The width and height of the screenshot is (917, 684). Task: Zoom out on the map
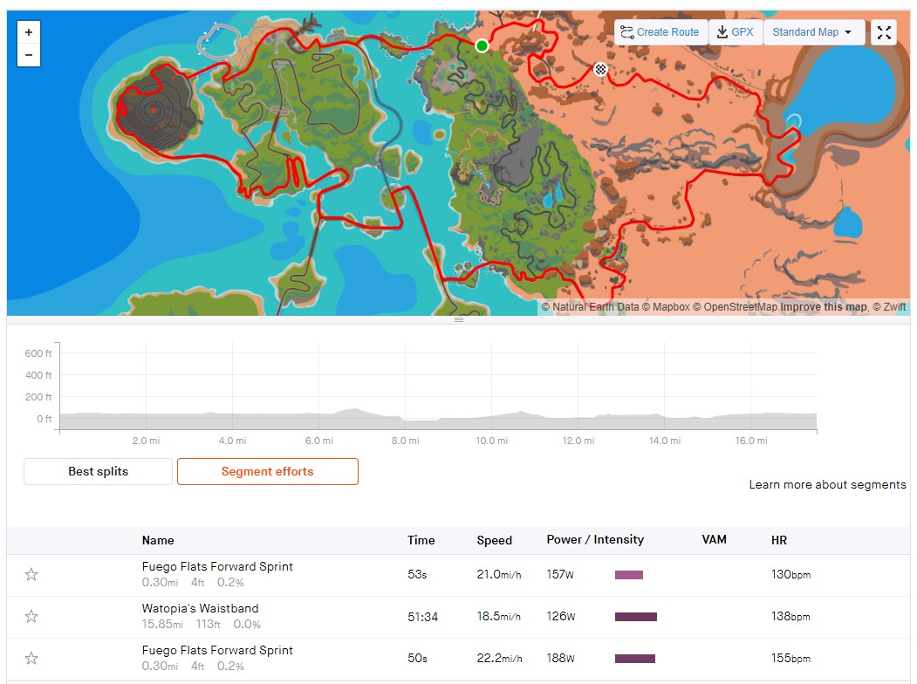29,55
